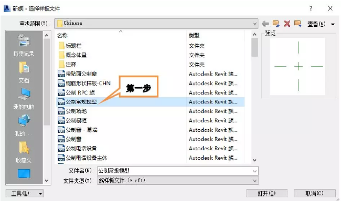Click the question mark help button

(x=311, y=8)
